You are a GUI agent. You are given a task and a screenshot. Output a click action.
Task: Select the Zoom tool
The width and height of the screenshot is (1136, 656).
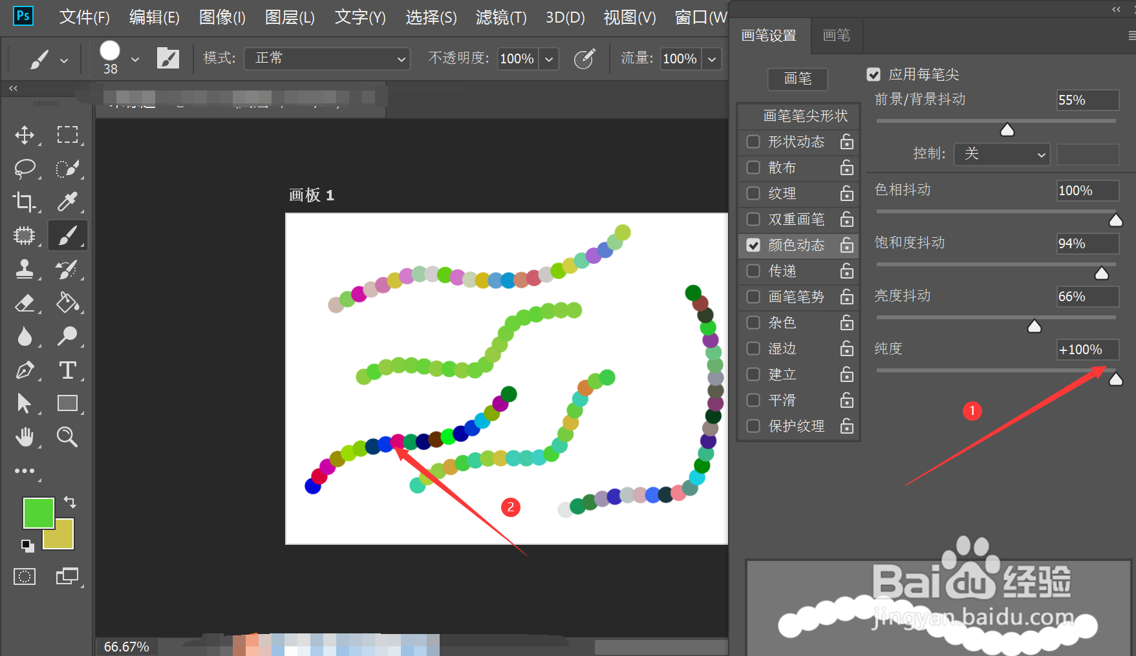pyautogui.click(x=67, y=437)
